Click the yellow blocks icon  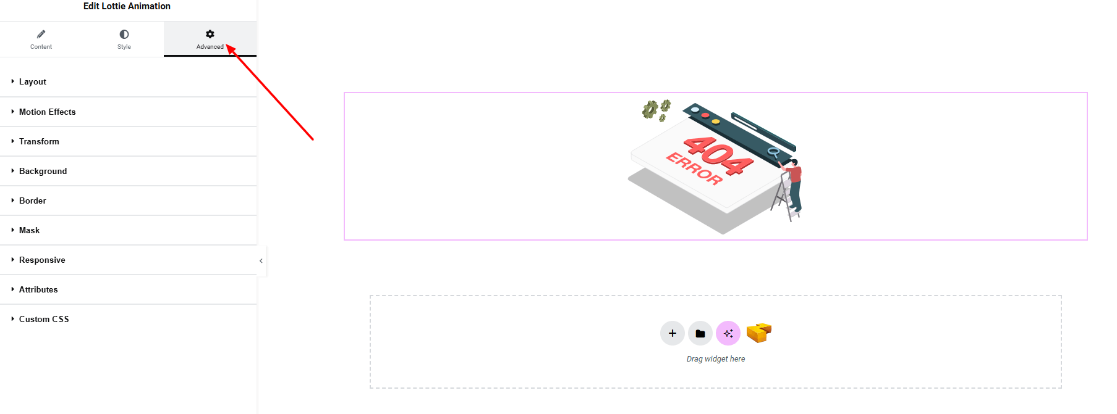(758, 333)
